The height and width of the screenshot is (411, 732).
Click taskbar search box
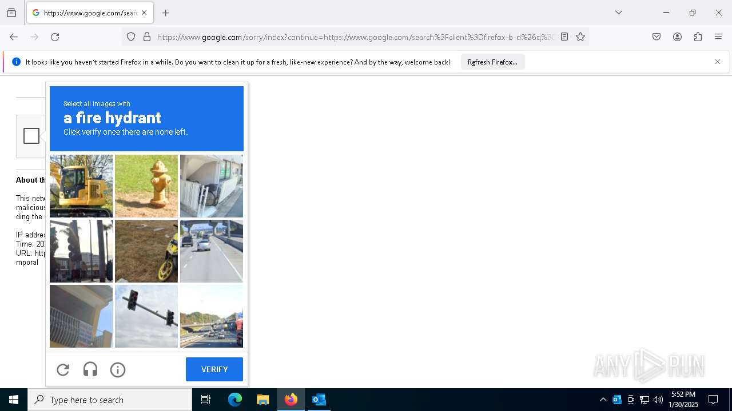click(x=110, y=400)
